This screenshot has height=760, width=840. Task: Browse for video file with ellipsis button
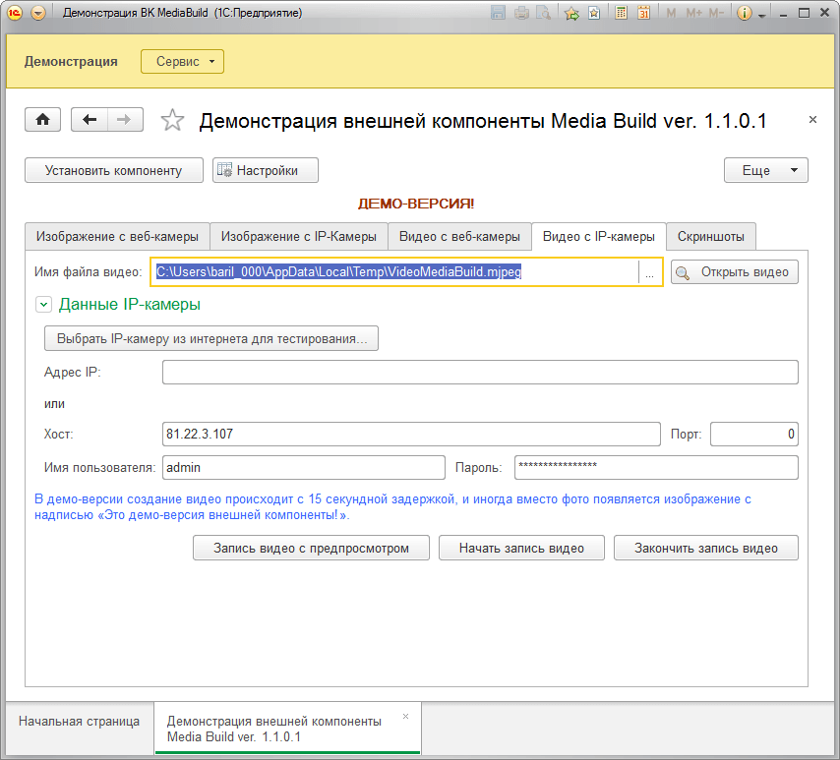(649, 272)
